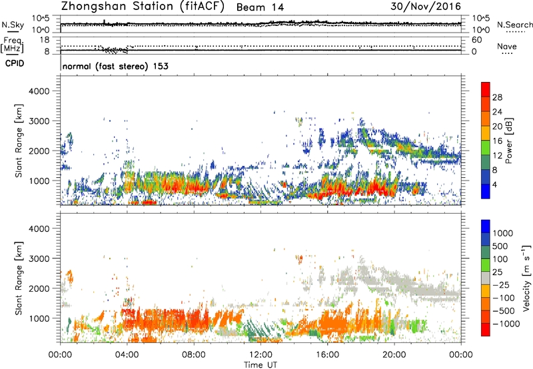The height and width of the screenshot is (369, 533).
Task: Click the 'Freq. [MHz]' axis label
Action: click(12, 45)
